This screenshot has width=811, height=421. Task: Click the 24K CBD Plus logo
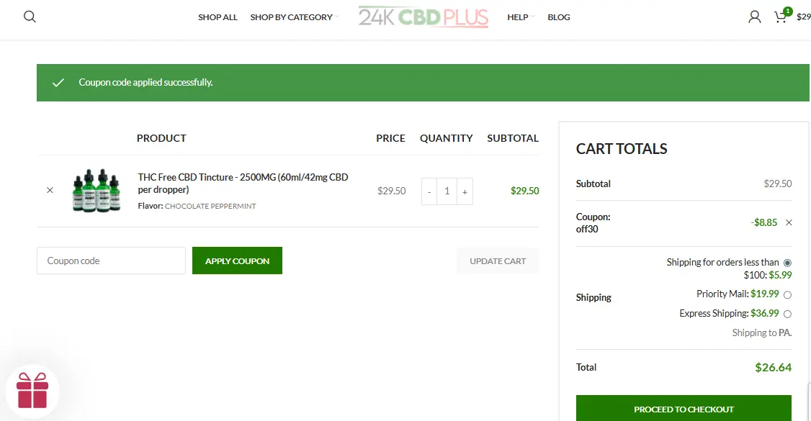(x=424, y=17)
